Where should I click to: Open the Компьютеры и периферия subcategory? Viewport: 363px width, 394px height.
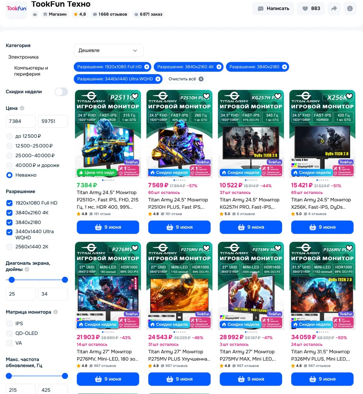click(x=31, y=71)
